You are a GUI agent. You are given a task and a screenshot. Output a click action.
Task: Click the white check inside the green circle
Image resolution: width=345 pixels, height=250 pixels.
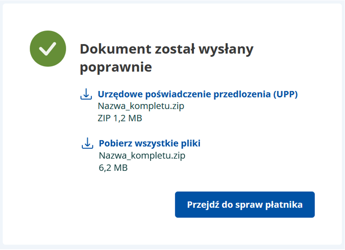(47, 48)
